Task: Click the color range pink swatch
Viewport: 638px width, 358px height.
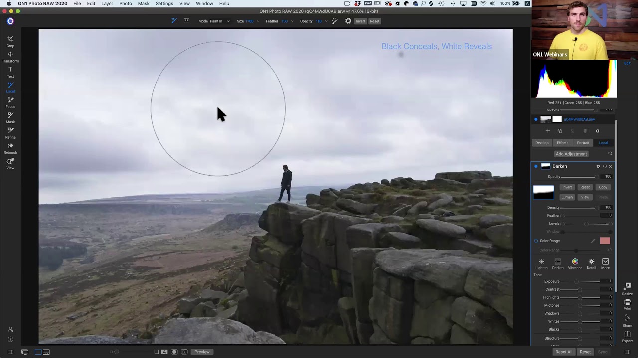Action: pos(605,241)
